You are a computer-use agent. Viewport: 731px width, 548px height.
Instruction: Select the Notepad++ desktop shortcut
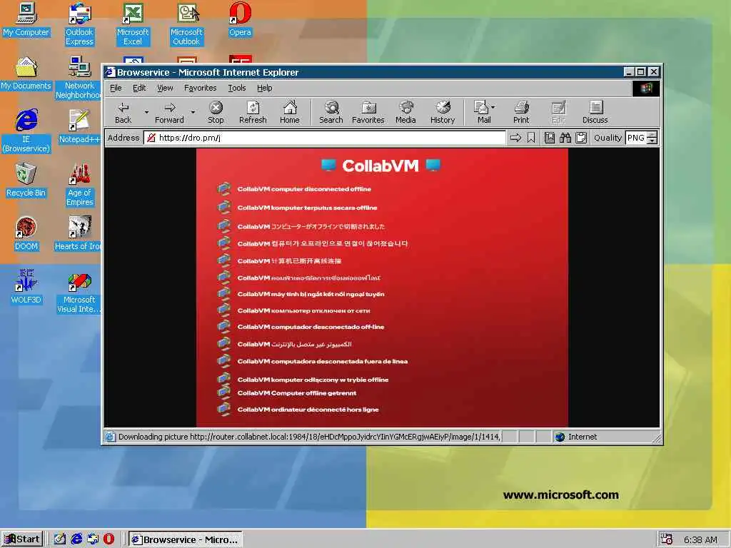[79, 127]
